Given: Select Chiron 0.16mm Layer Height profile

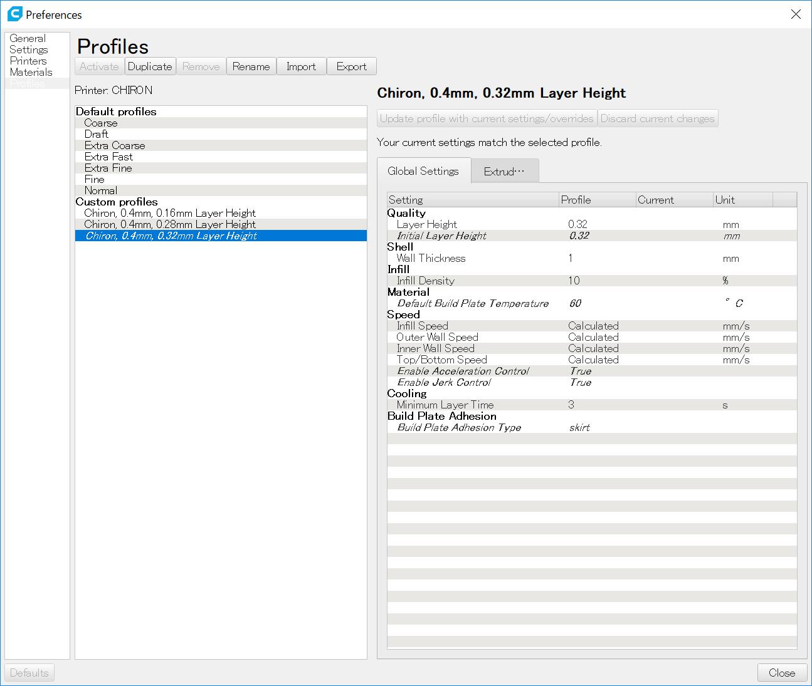Looking at the screenshot, I should (221, 213).
